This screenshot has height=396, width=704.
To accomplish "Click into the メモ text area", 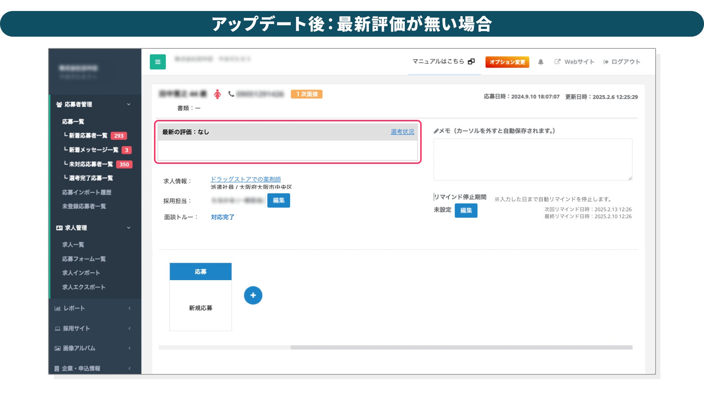I will tap(532, 159).
